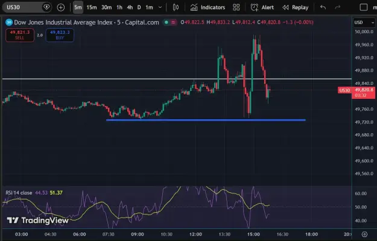Image resolution: width=377 pixels, height=241 pixels.
Task: Click the SELL 49,821.3 button
Action: pos(20,35)
